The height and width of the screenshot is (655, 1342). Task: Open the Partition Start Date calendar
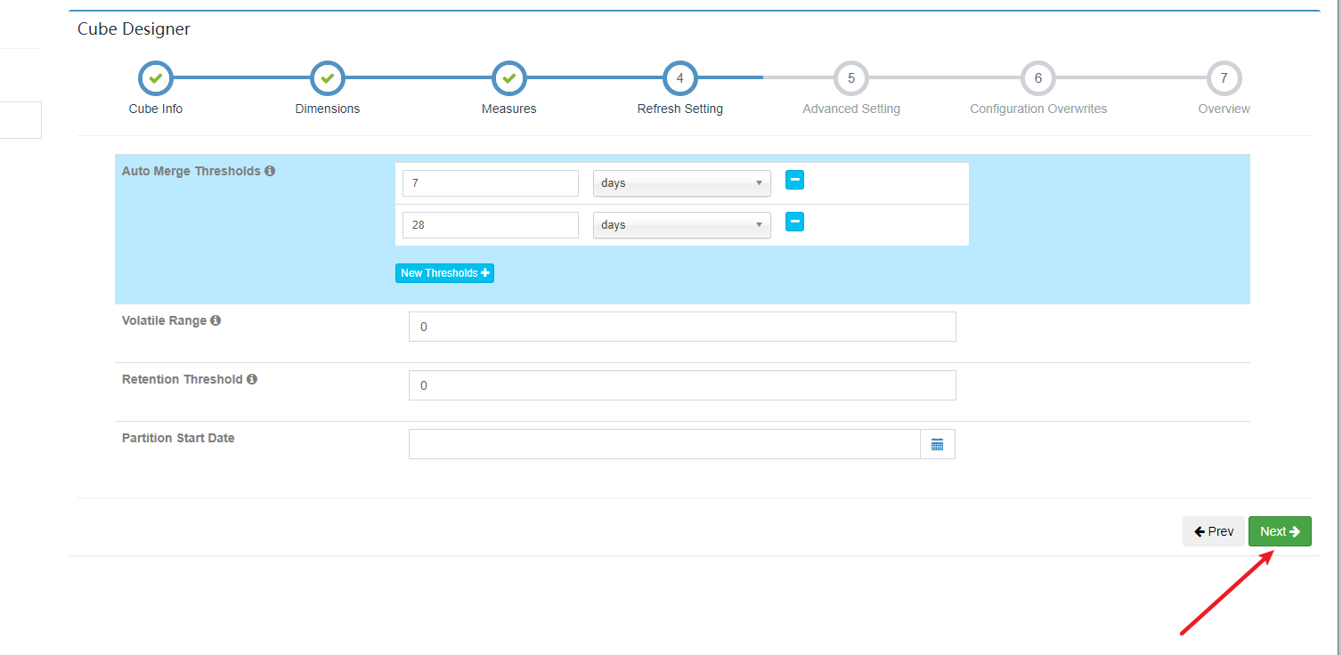pos(938,444)
